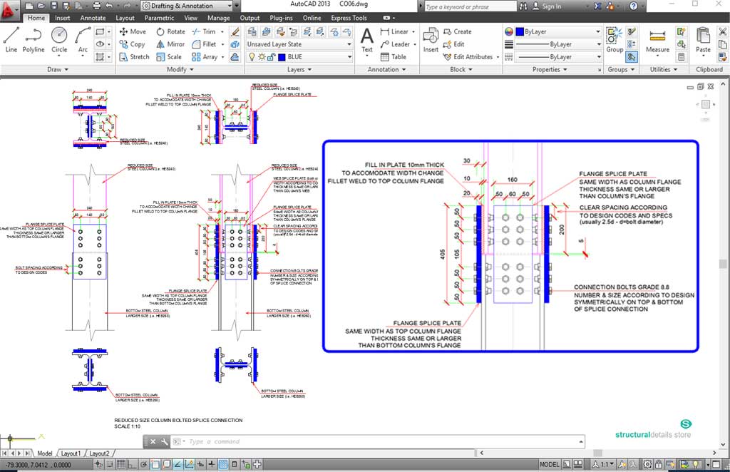
Task: Activate the Move tool
Action: [133, 31]
